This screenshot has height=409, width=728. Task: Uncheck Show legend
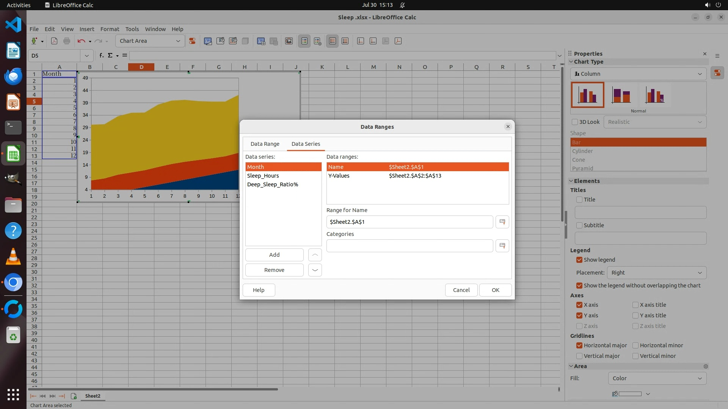[579, 260]
